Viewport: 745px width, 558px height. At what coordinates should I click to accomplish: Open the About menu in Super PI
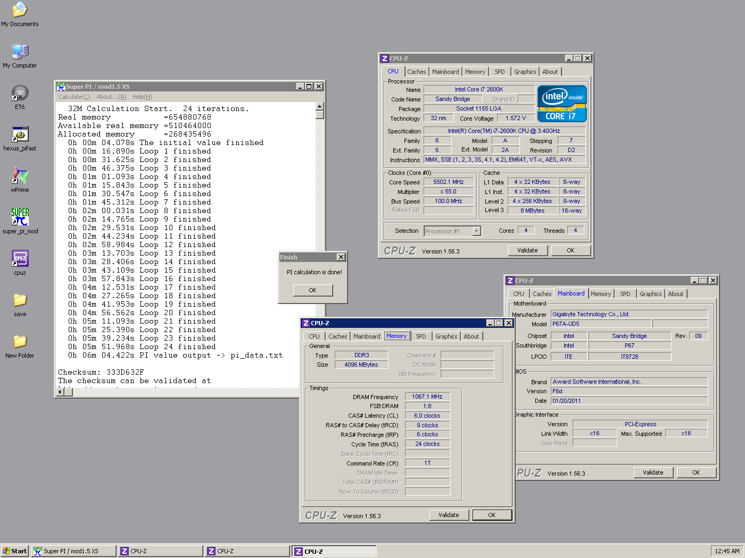pyautogui.click(x=111, y=97)
